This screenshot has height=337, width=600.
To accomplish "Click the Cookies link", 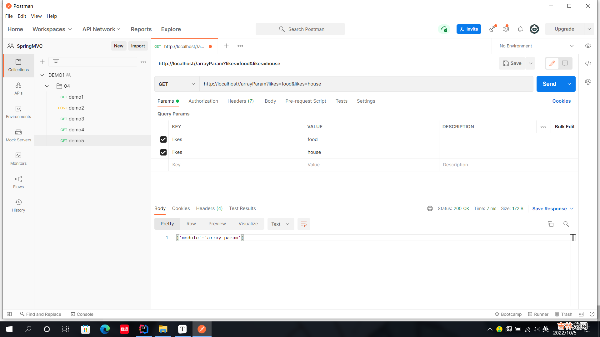I will click(561, 101).
